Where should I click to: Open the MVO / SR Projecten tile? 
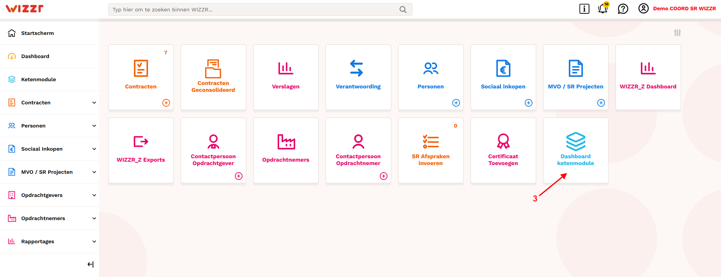point(576,77)
